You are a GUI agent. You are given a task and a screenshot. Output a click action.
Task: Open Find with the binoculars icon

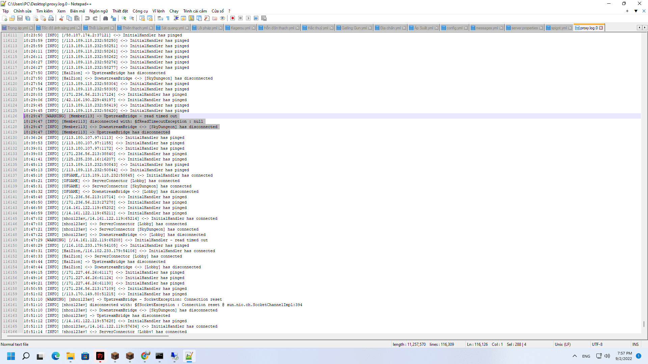pos(106,18)
